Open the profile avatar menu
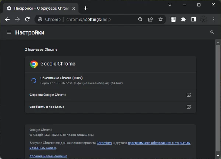 tap(204, 20)
